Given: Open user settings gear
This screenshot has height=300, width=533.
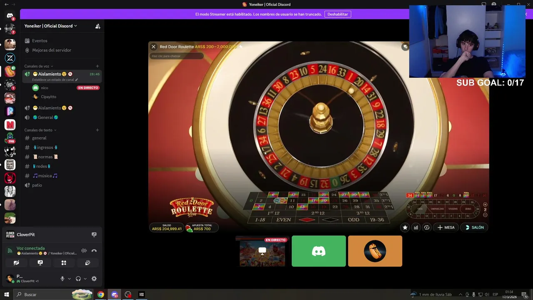Looking at the screenshot, I should click(94, 279).
